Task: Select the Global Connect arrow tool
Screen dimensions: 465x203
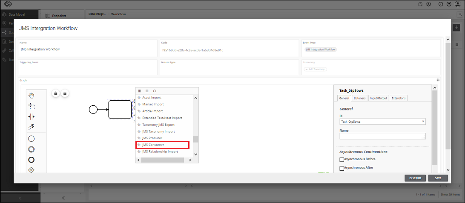Action: click(31, 127)
